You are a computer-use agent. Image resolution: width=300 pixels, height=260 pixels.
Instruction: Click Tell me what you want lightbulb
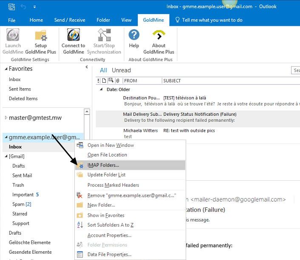(178, 20)
